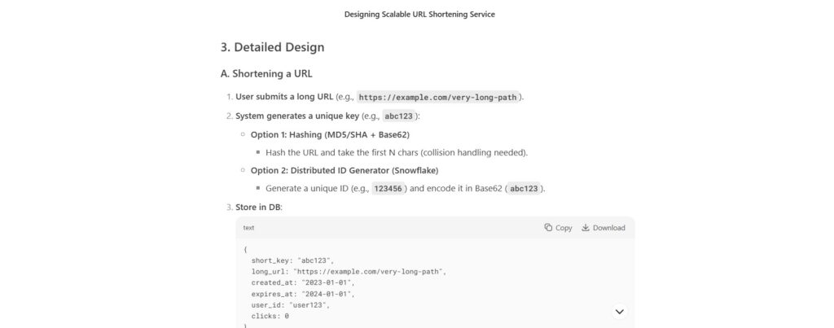Click the expires_at line in the code block
The image size is (834, 328).
pos(303,294)
